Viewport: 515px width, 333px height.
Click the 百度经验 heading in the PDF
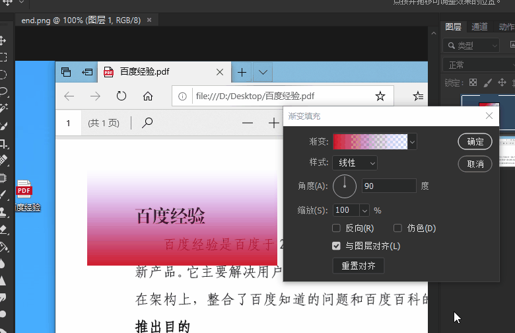pyautogui.click(x=170, y=216)
